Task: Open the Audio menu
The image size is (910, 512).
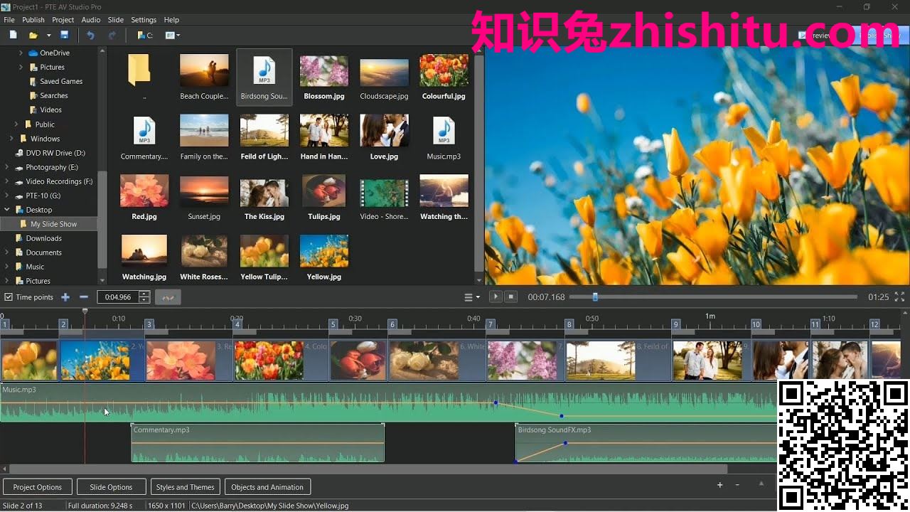Action: click(91, 20)
